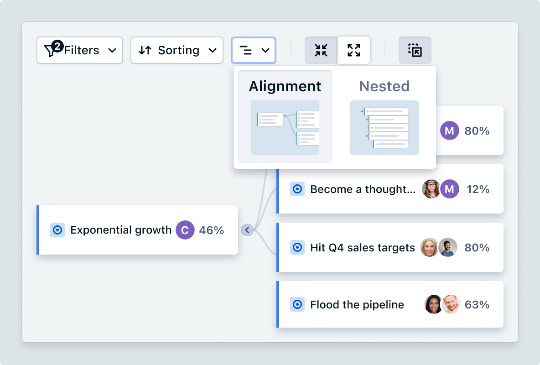Screen dimensions: 540x365
Task: Click the purple C owner avatar
Action: pyautogui.click(x=185, y=230)
